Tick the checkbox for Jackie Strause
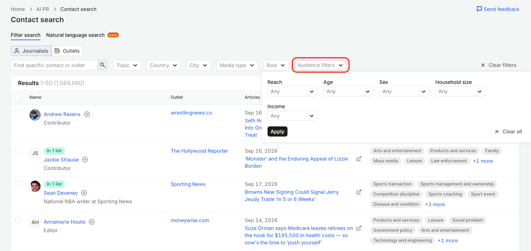This screenshot has height=251, width=531. click(x=18, y=151)
